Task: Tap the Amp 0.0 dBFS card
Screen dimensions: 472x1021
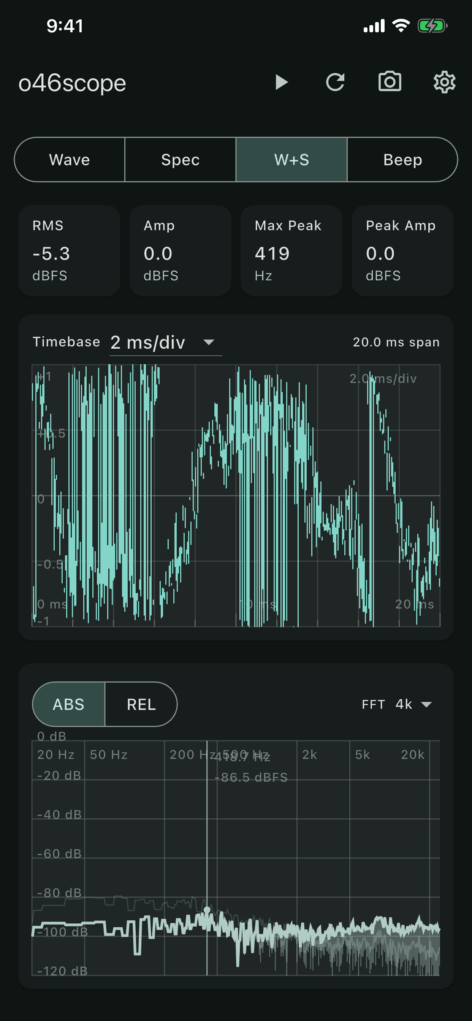Action: (181, 250)
